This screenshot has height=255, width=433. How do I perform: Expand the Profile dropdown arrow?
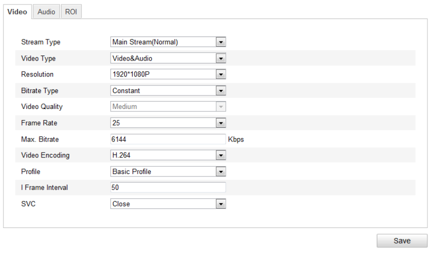point(221,171)
